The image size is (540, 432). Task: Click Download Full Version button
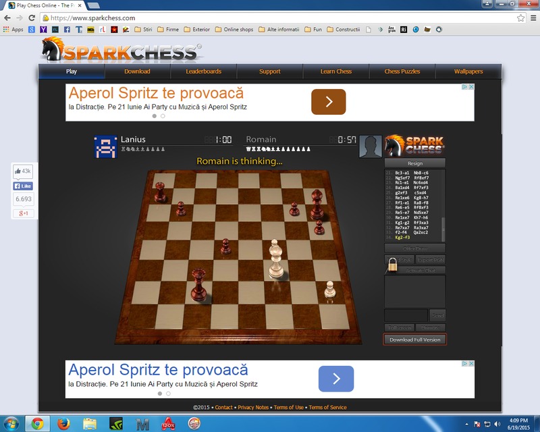pos(415,340)
